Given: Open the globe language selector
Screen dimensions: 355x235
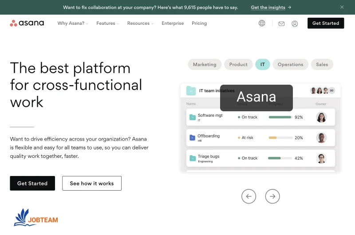Looking at the screenshot, I should 262,23.
